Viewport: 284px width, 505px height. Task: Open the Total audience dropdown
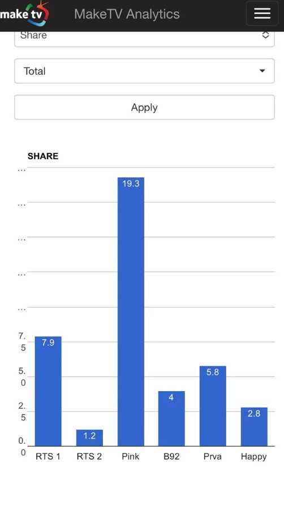tap(144, 71)
